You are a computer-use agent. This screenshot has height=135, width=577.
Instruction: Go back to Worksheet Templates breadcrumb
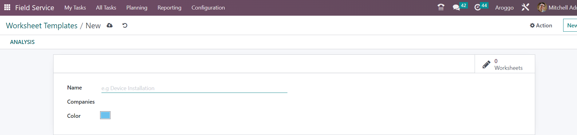click(42, 26)
